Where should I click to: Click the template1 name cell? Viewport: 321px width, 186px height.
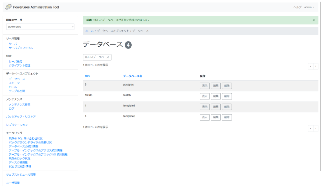(129, 106)
